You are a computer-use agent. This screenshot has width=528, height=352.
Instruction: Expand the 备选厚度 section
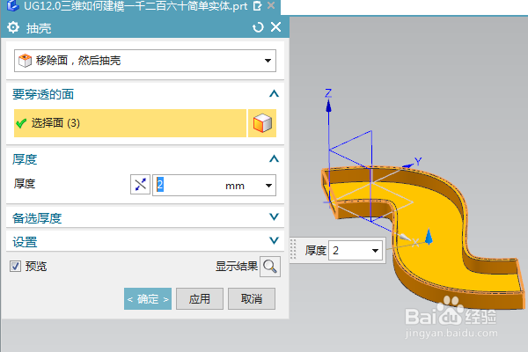[x=274, y=217]
